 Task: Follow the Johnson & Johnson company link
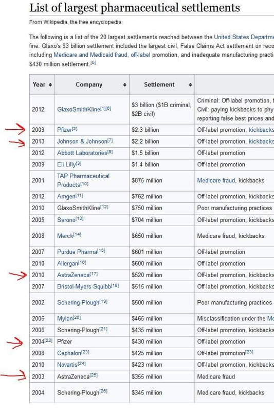point(82,141)
